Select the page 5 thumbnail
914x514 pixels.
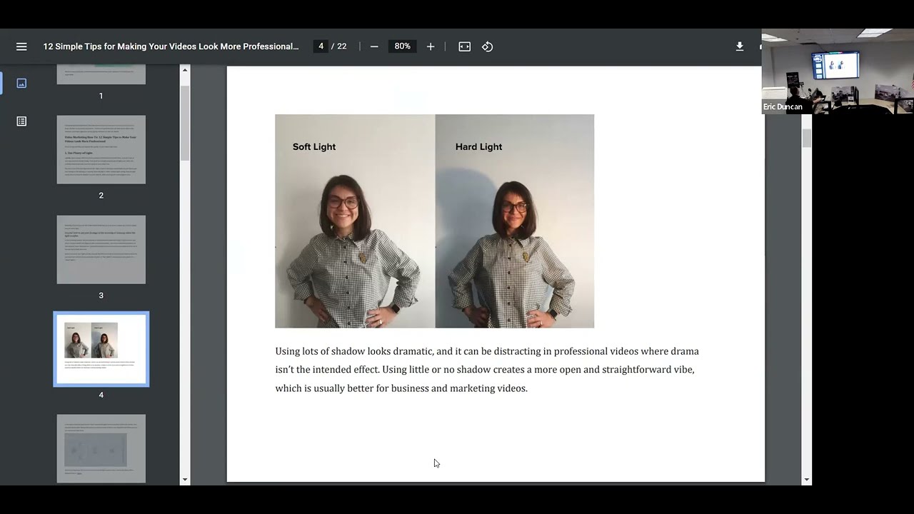point(101,448)
